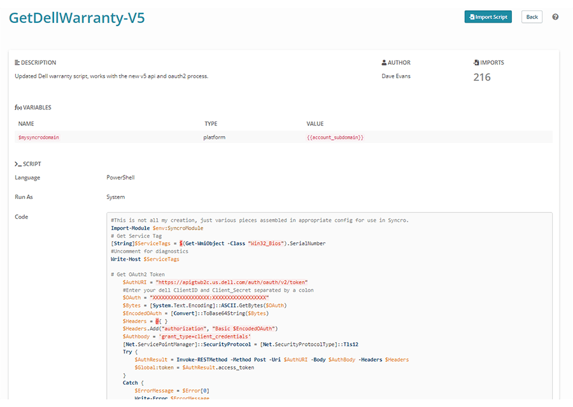Click the SecurityProtocol Tls12 line
Viewport: 573px width, 407px height.
(241, 344)
